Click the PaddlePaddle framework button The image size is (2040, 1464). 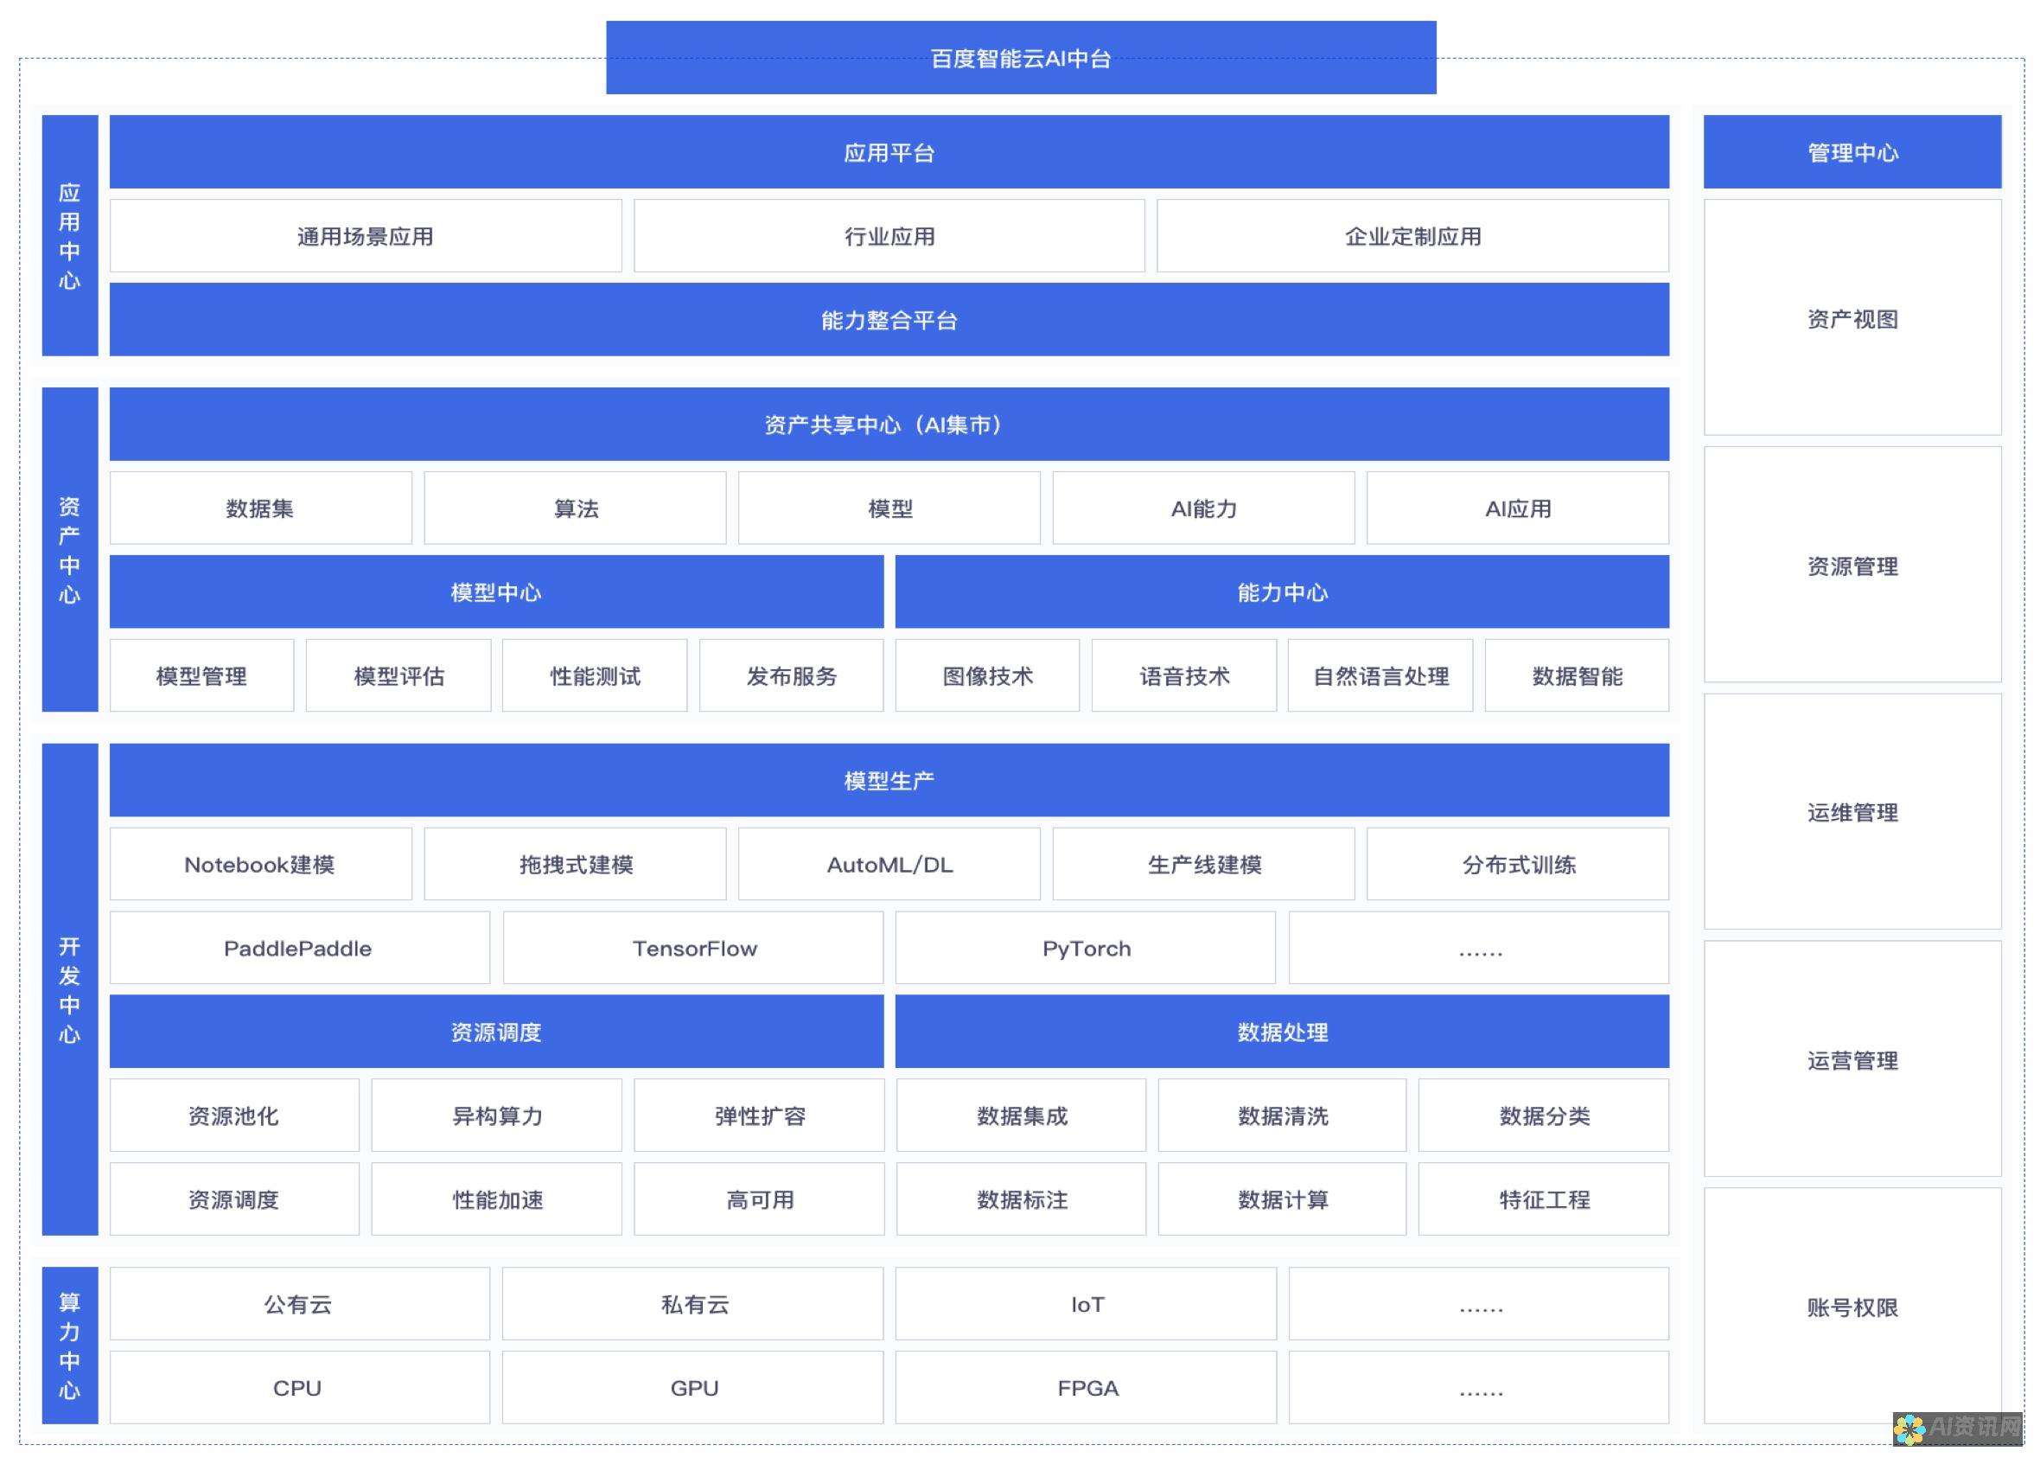(299, 948)
